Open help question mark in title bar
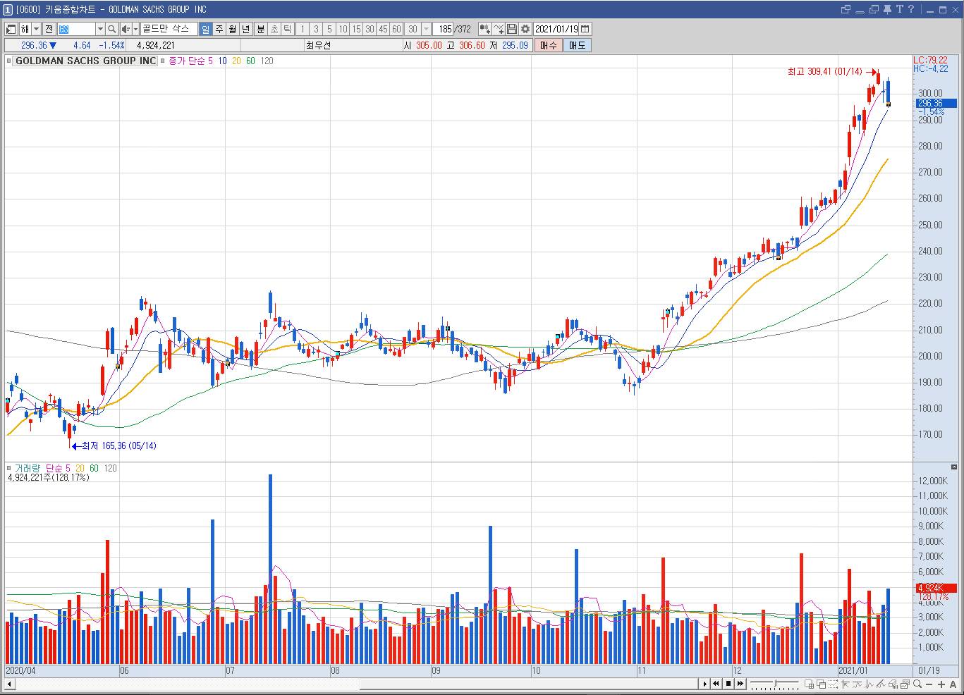The width and height of the screenshot is (964, 695). click(x=911, y=9)
